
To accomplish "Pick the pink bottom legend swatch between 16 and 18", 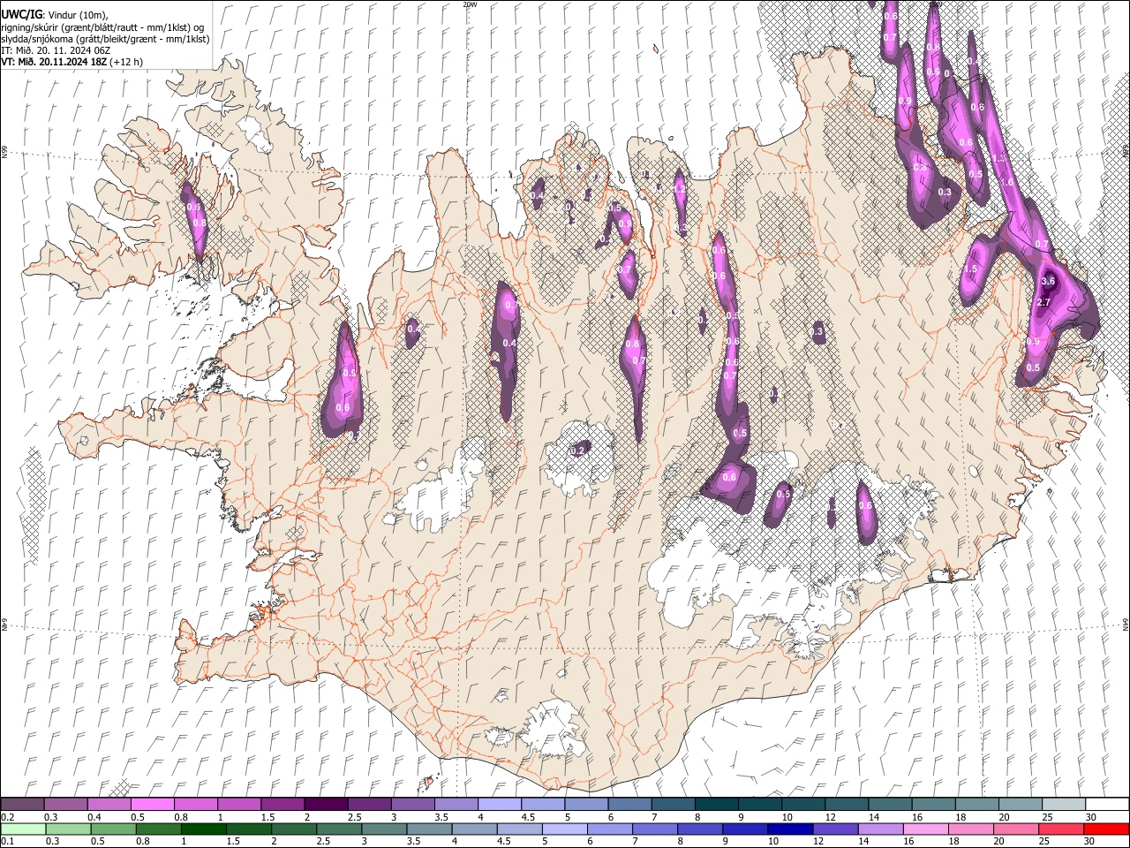I will pyautogui.click(x=925, y=829).
